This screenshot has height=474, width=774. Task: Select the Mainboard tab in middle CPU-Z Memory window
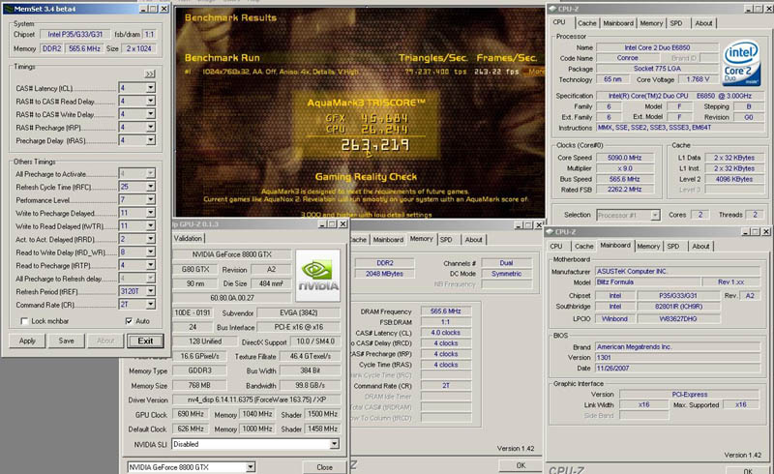(388, 240)
